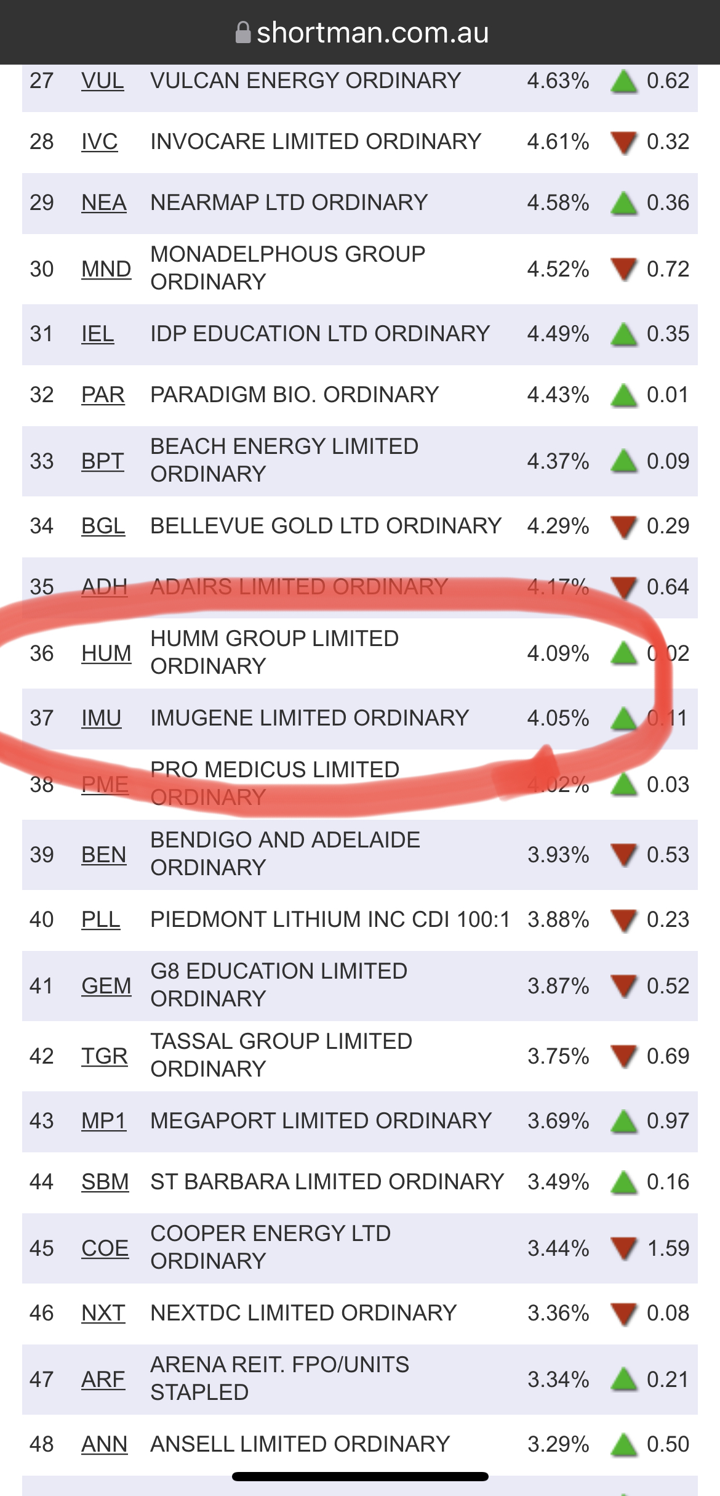The image size is (720, 1496).
Task: Click red down arrow for Cooper Energy
Action: click(624, 1249)
